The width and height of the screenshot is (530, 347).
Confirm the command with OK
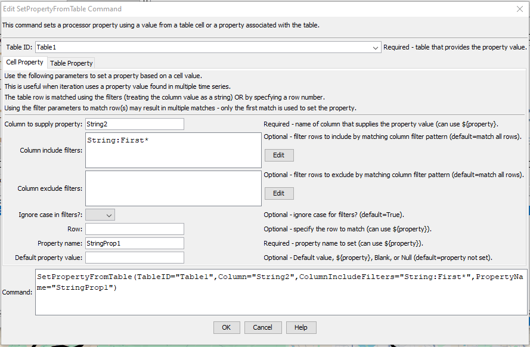pos(227,327)
